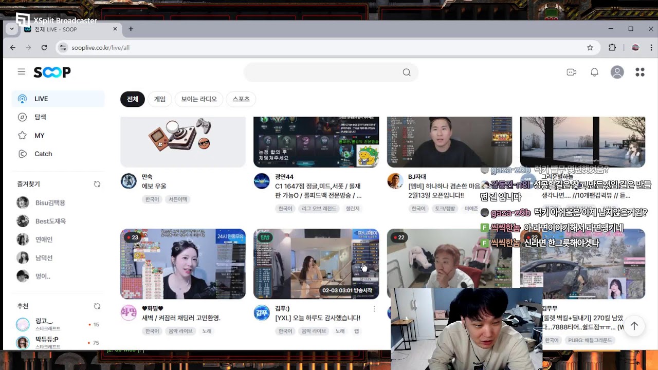Open ♥화띵♥ streamer avatar
The height and width of the screenshot is (370, 658).
tap(129, 312)
